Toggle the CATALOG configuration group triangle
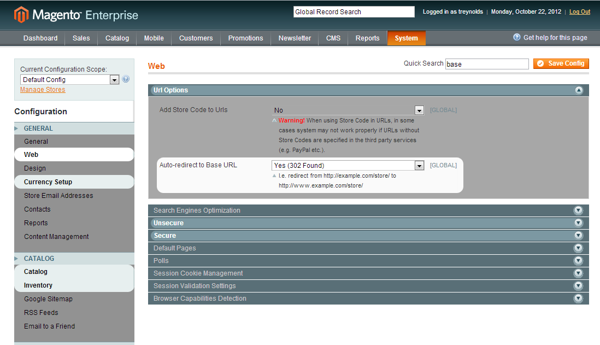Image resolution: width=600 pixels, height=345 pixels. click(x=16, y=259)
